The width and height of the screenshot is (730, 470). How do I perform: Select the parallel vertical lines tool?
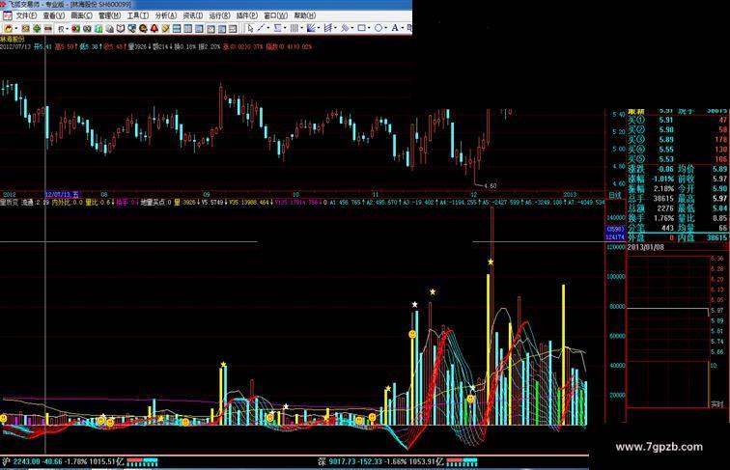[295, 28]
